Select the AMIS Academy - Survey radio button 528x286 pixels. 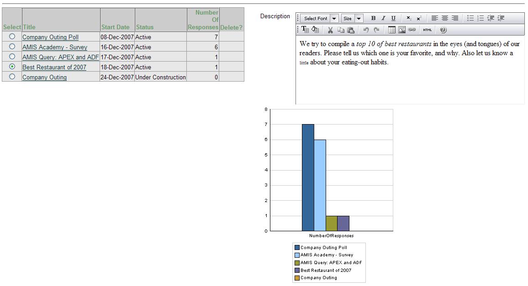[x=12, y=47]
